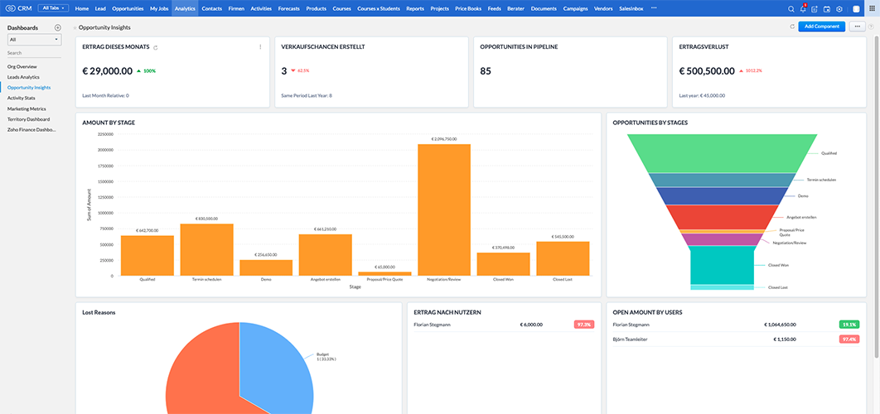Select Leads Analytics dashboard
The height and width of the screenshot is (414, 880).
click(23, 77)
